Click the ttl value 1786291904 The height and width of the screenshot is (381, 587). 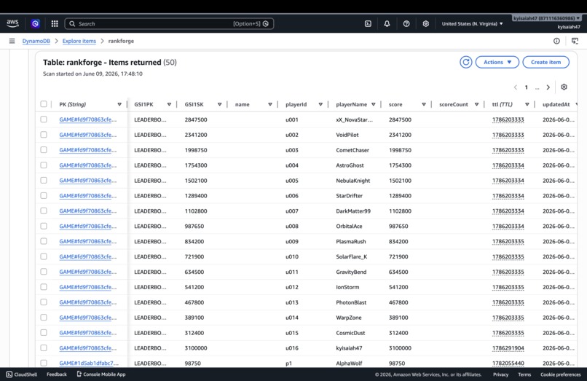[508, 348]
